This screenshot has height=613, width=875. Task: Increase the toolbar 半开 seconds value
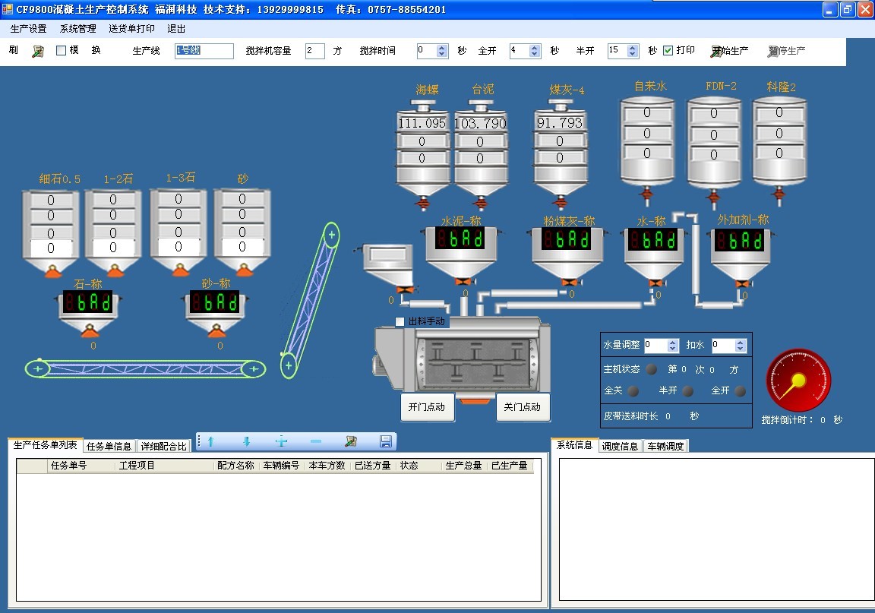click(x=632, y=47)
